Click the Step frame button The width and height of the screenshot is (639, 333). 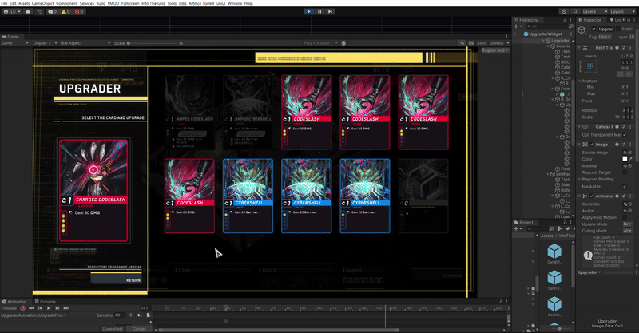coord(331,11)
